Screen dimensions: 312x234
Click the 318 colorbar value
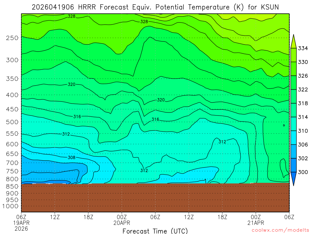[x=303, y=103]
